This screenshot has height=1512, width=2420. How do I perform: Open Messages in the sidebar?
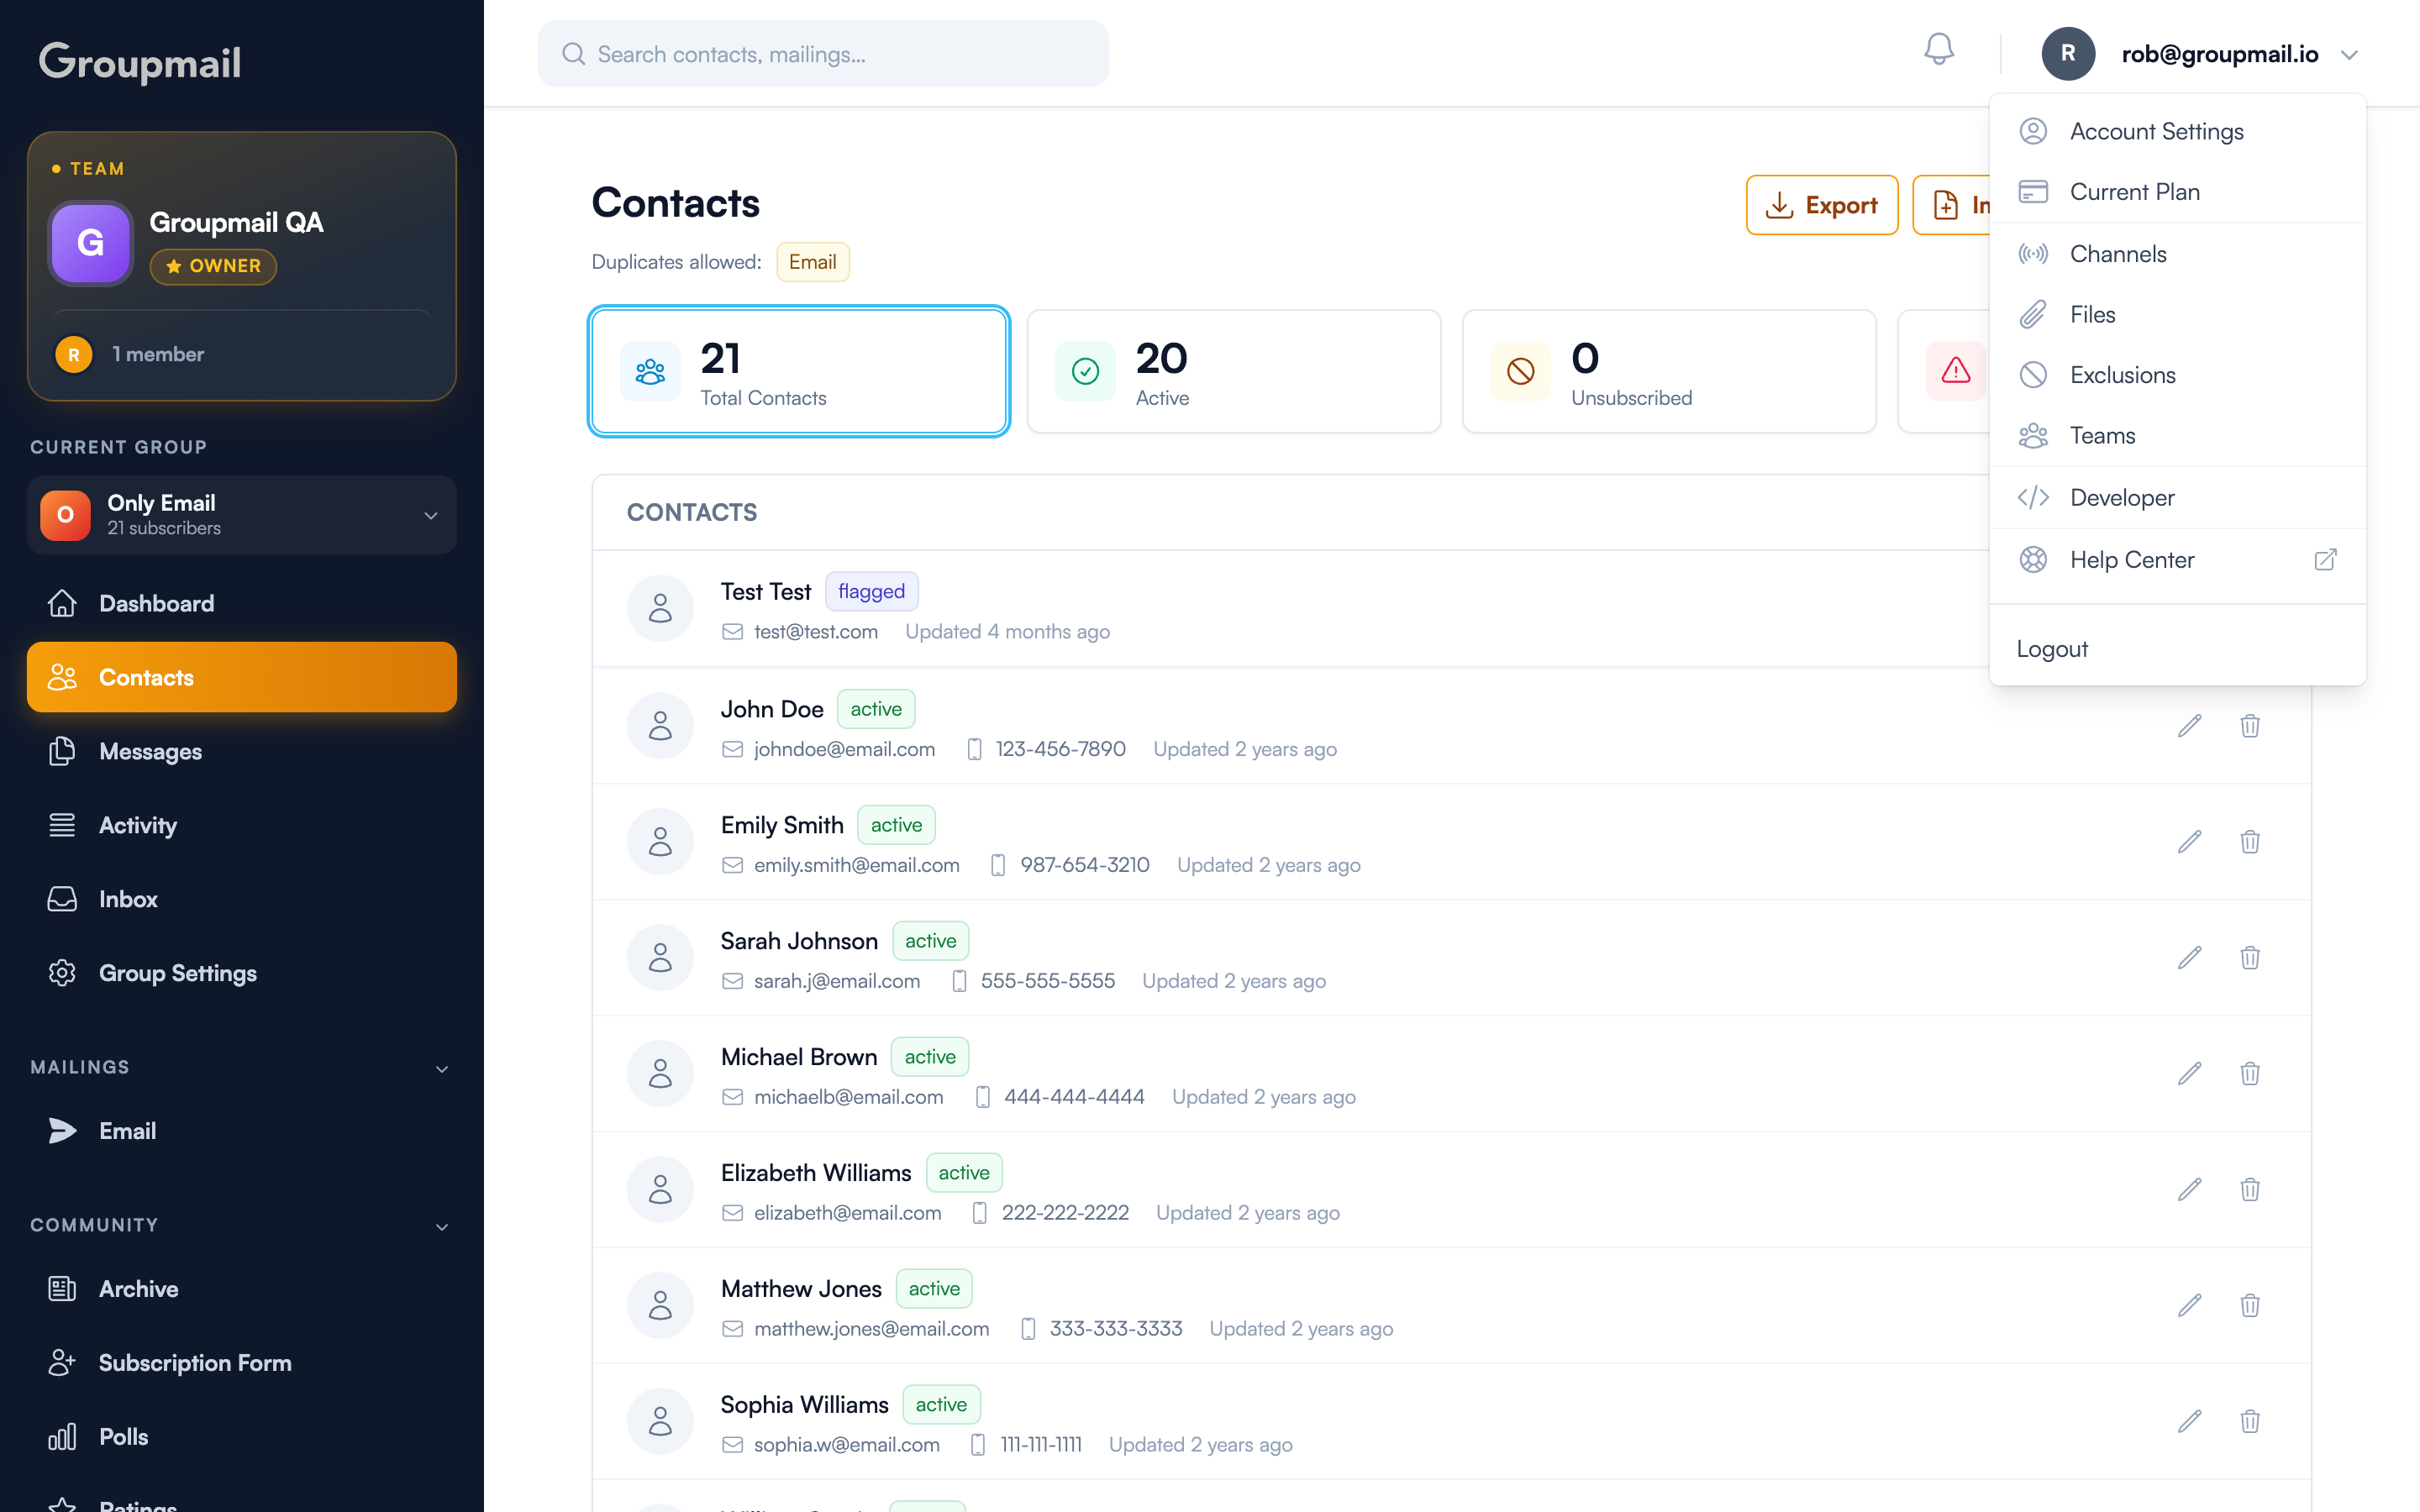pos(242,752)
